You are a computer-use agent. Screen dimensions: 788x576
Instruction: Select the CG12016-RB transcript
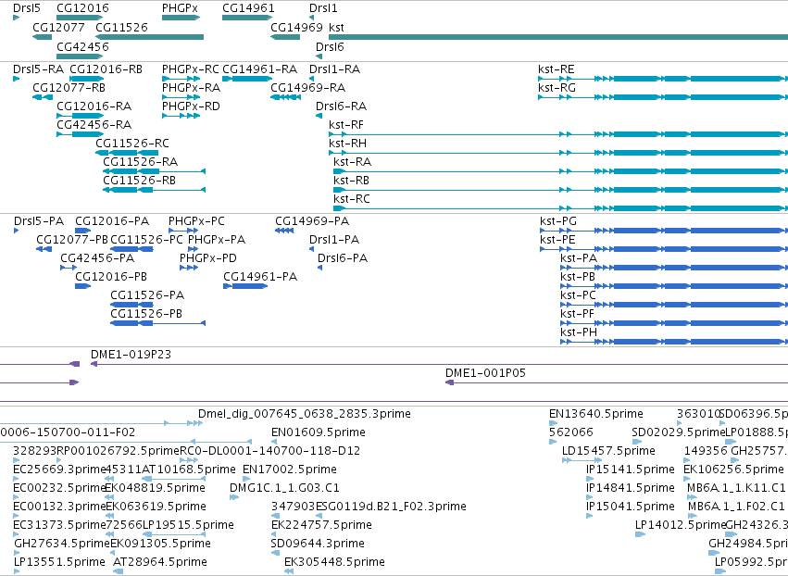[x=86, y=79]
